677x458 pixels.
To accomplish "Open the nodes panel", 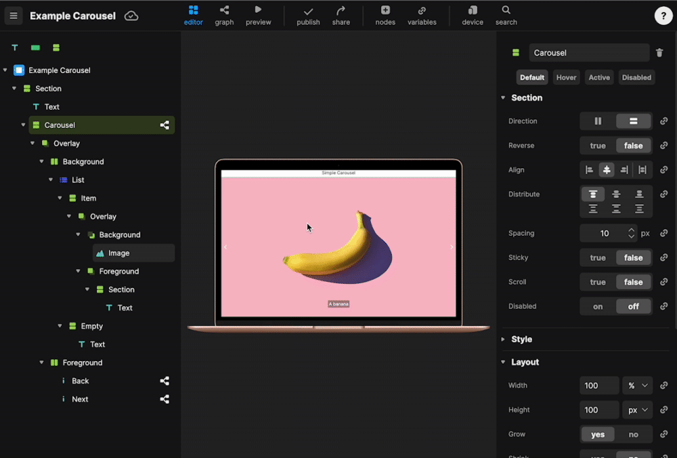I will [385, 15].
